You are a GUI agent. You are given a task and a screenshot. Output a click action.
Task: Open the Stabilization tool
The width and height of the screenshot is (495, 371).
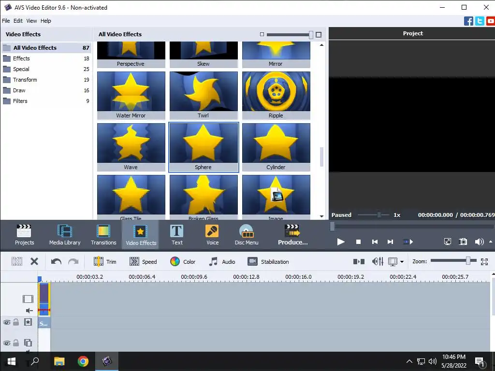[268, 261]
